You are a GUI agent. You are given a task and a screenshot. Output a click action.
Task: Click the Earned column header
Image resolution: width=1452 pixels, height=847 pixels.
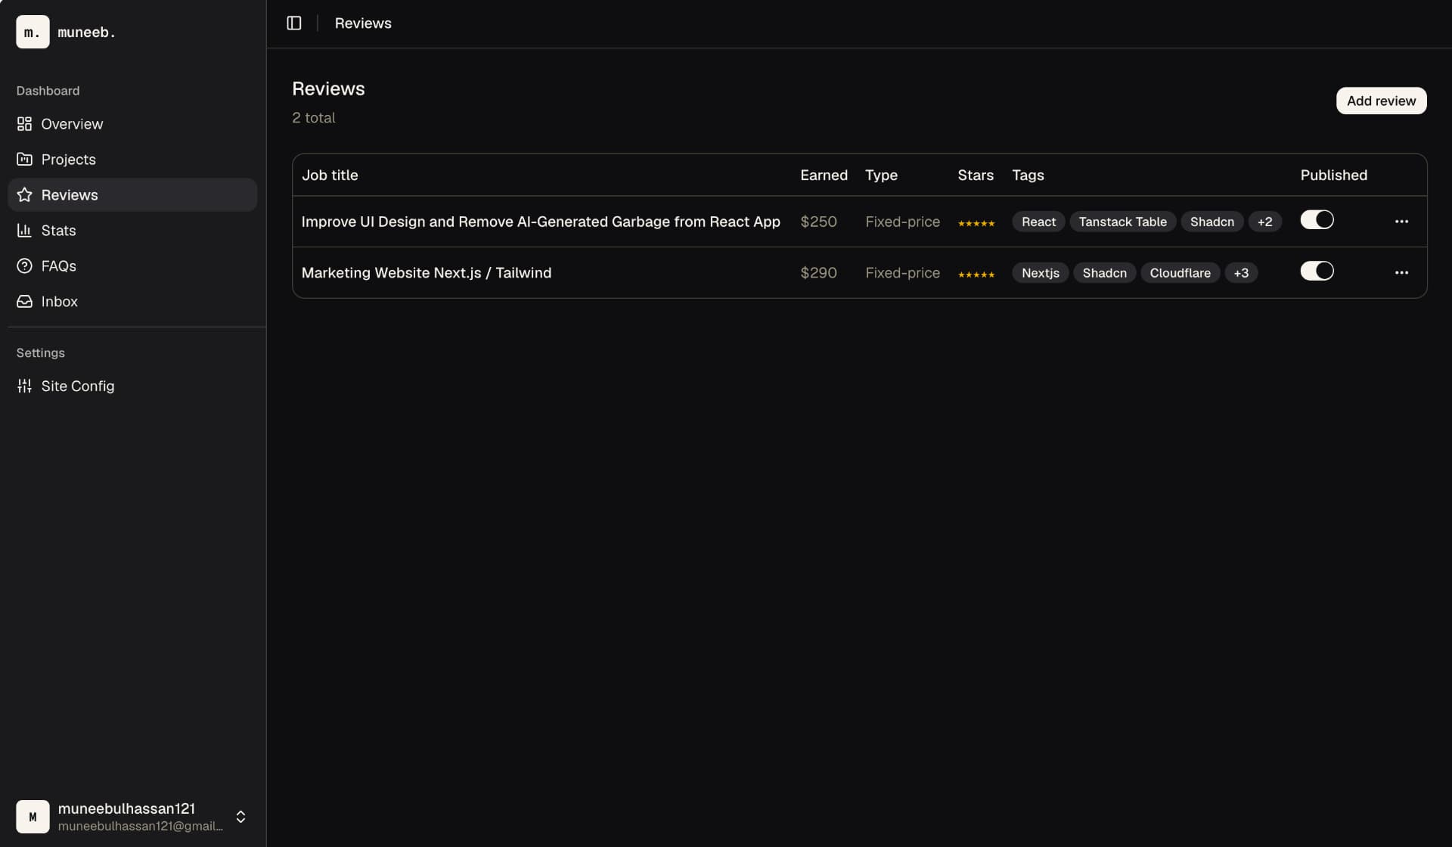click(x=824, y=175)
